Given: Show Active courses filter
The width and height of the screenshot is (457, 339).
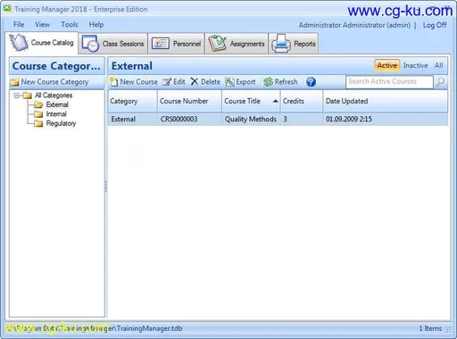Looking at the screenshot, I should tap(386, 65).
